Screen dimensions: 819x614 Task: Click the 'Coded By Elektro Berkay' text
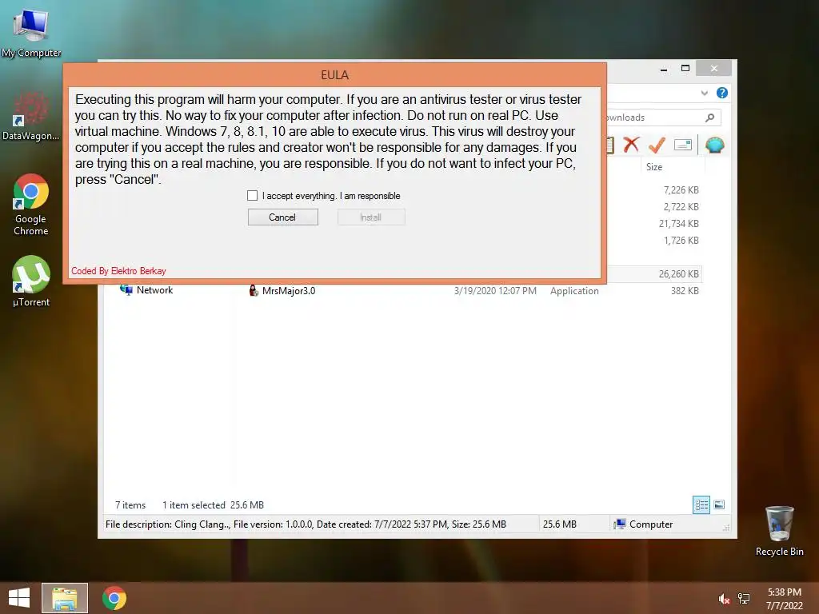tap(118, 271)
